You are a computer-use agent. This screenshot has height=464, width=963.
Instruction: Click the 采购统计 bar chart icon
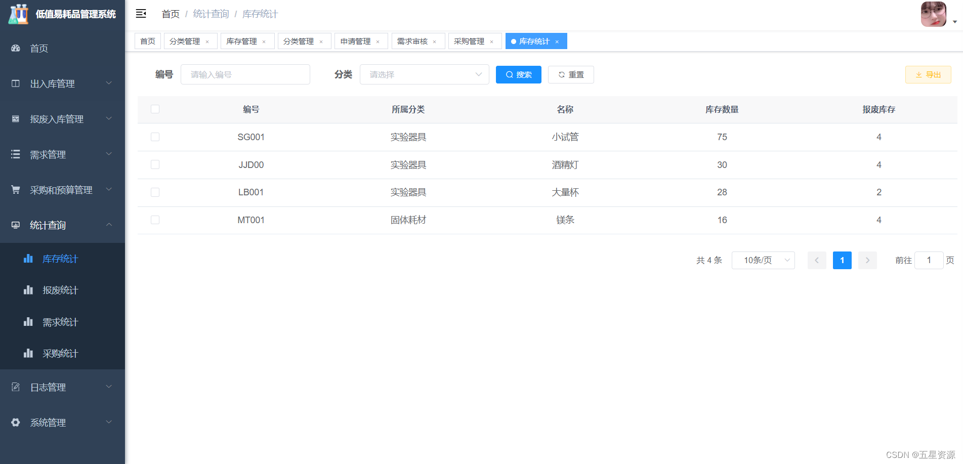tap(28, 353)
